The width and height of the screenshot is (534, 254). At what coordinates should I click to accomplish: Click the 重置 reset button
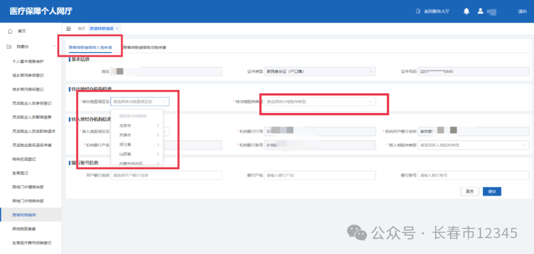(470, 192)
